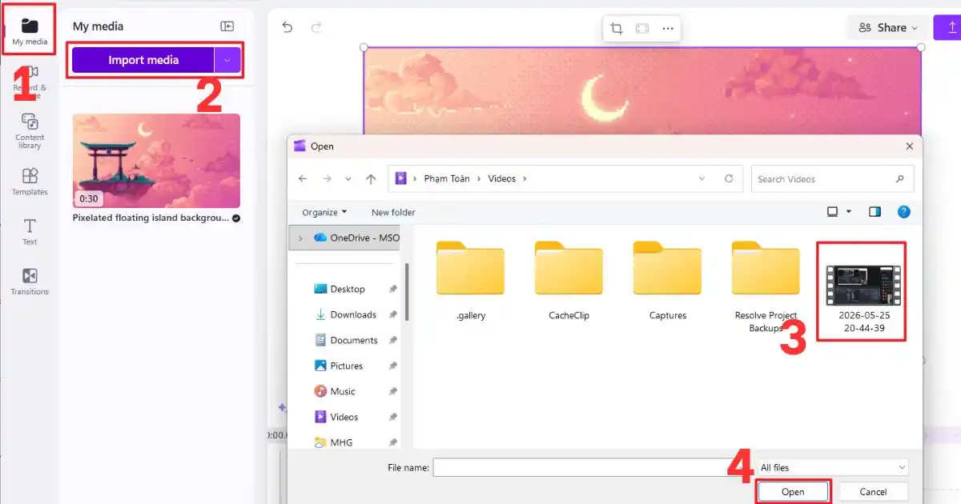Open the All files type dropdown
This screenshot has height=504, width=961.
tap(832, 467)
